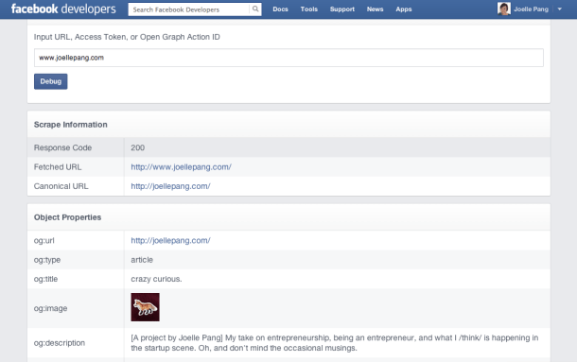Image resolution: width=577 pixels, height=362 pixels.
Task: Click the Object Properties heading
Action: click(x=67, y=217)
